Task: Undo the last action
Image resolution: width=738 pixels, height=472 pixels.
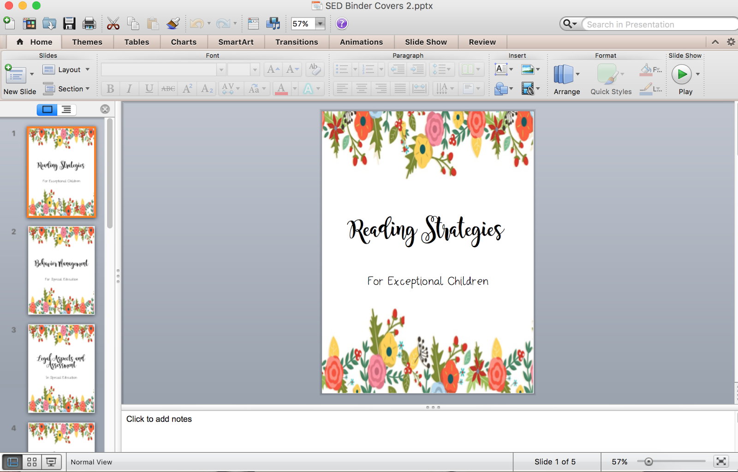Action: point(197,24)
